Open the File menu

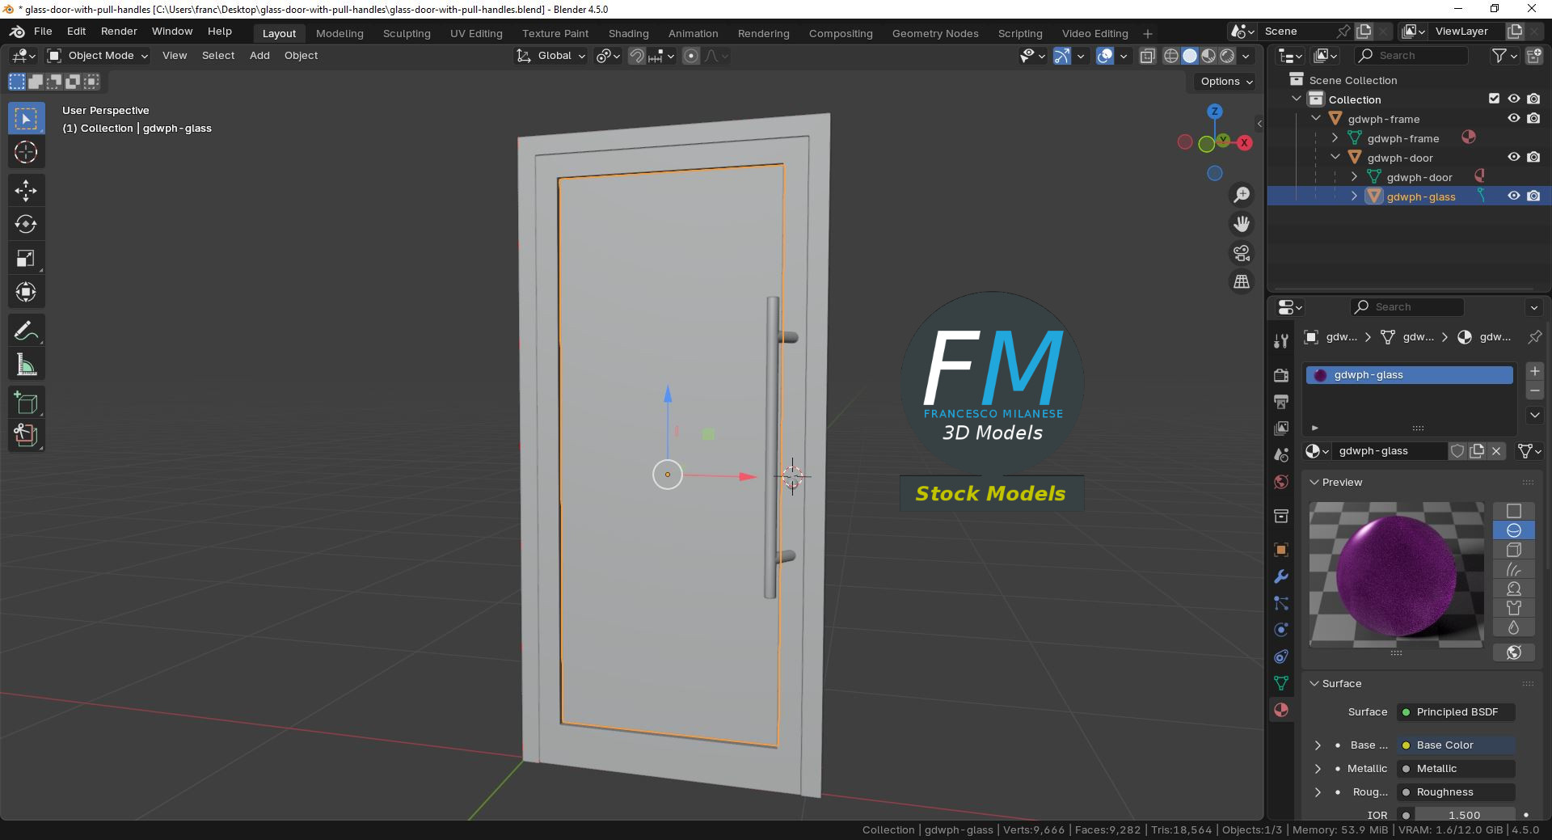point(43,32)
